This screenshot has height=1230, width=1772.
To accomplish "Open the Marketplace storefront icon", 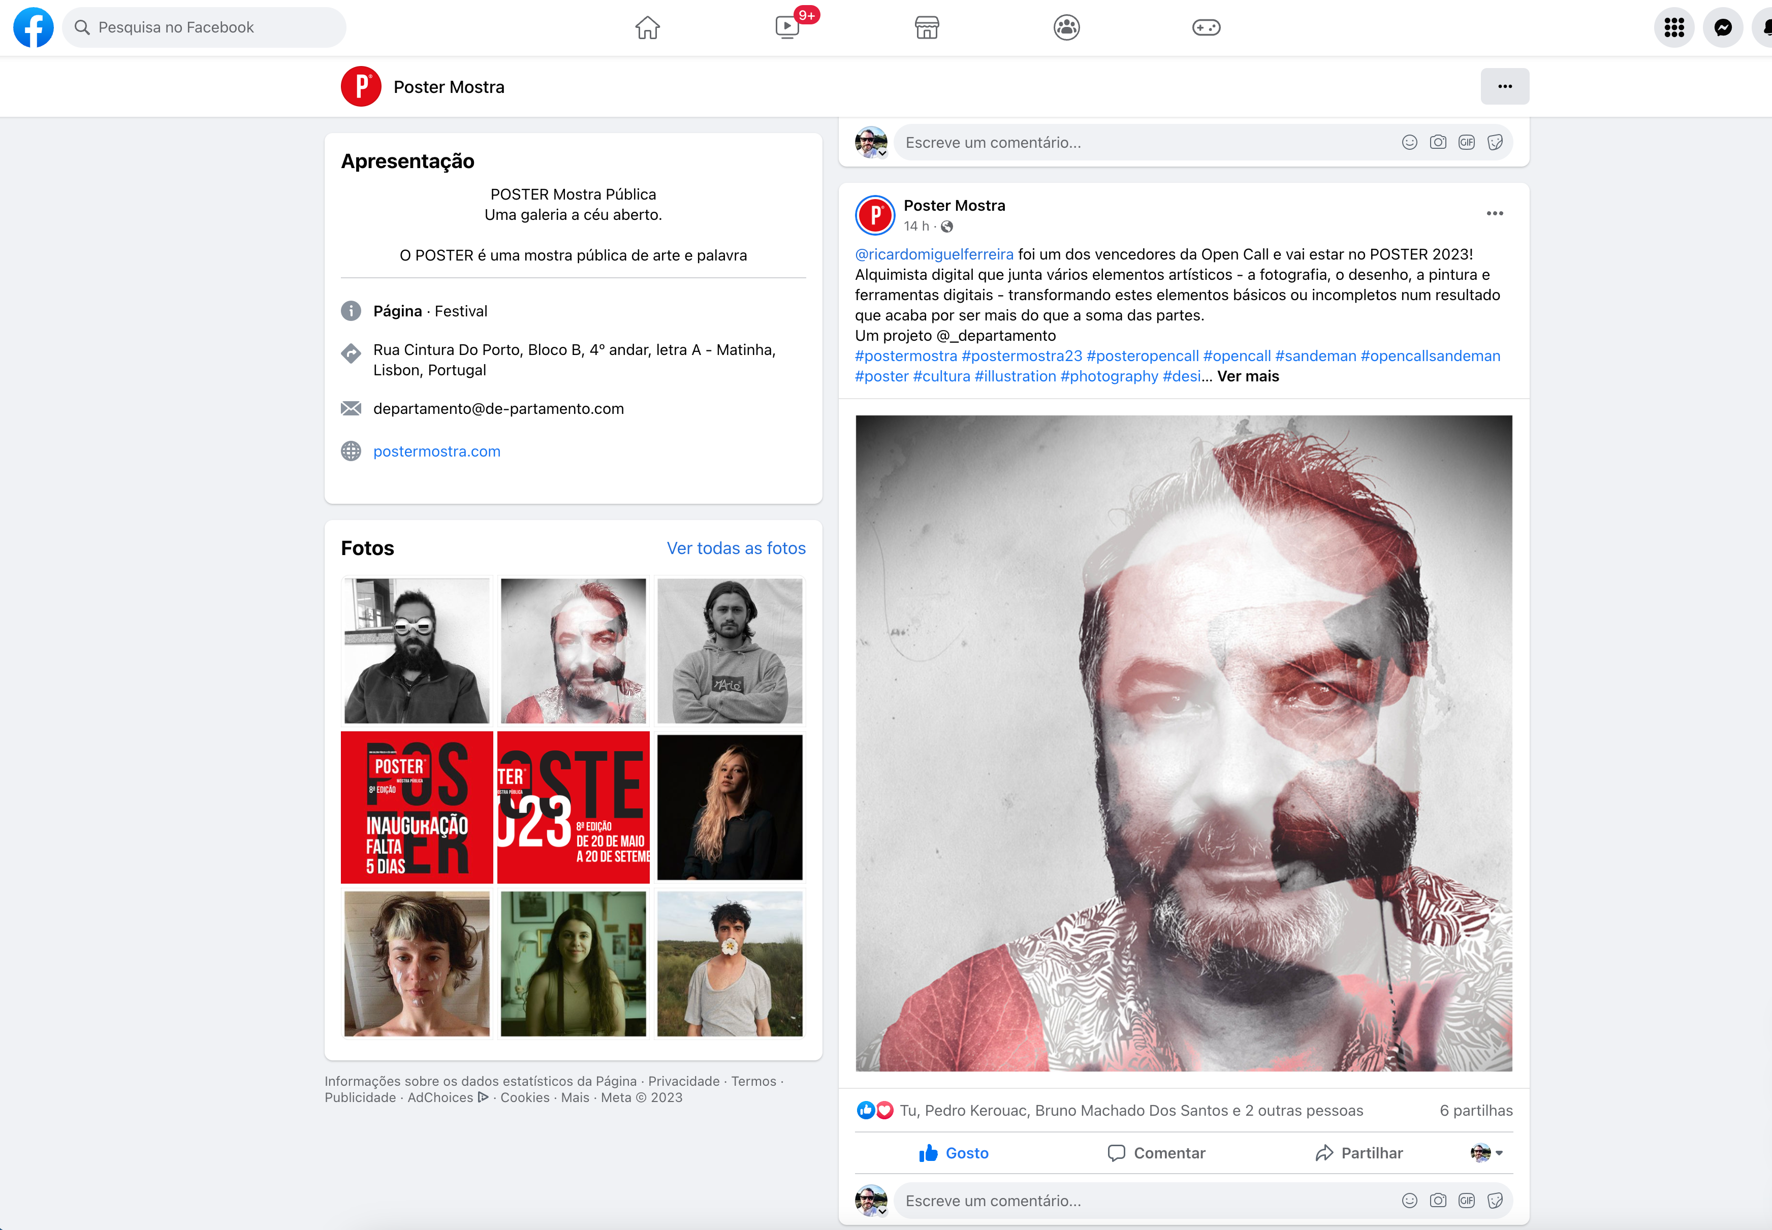I will coord(927,28).
